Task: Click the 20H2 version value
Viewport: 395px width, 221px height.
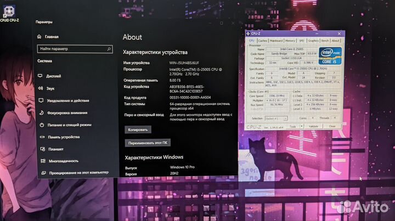Action: pyautogui.click(x=174, y=173)
